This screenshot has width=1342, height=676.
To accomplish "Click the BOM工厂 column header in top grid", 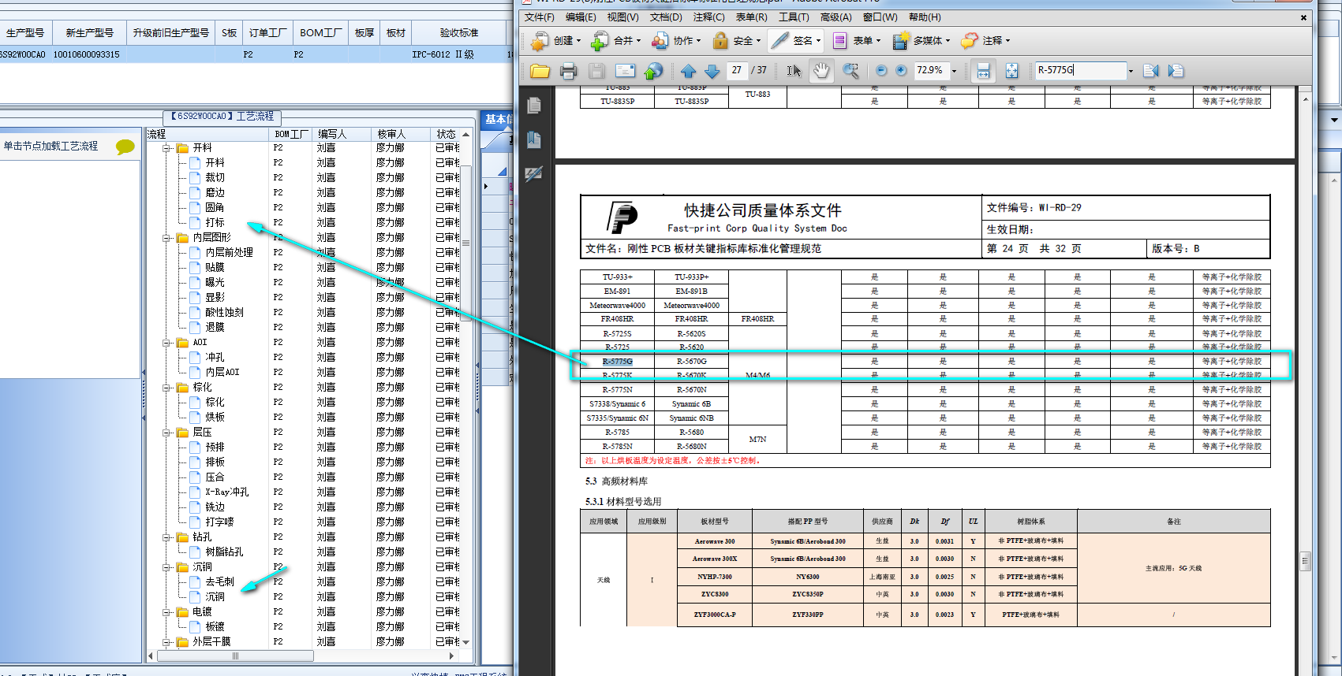I will (320, 33).
